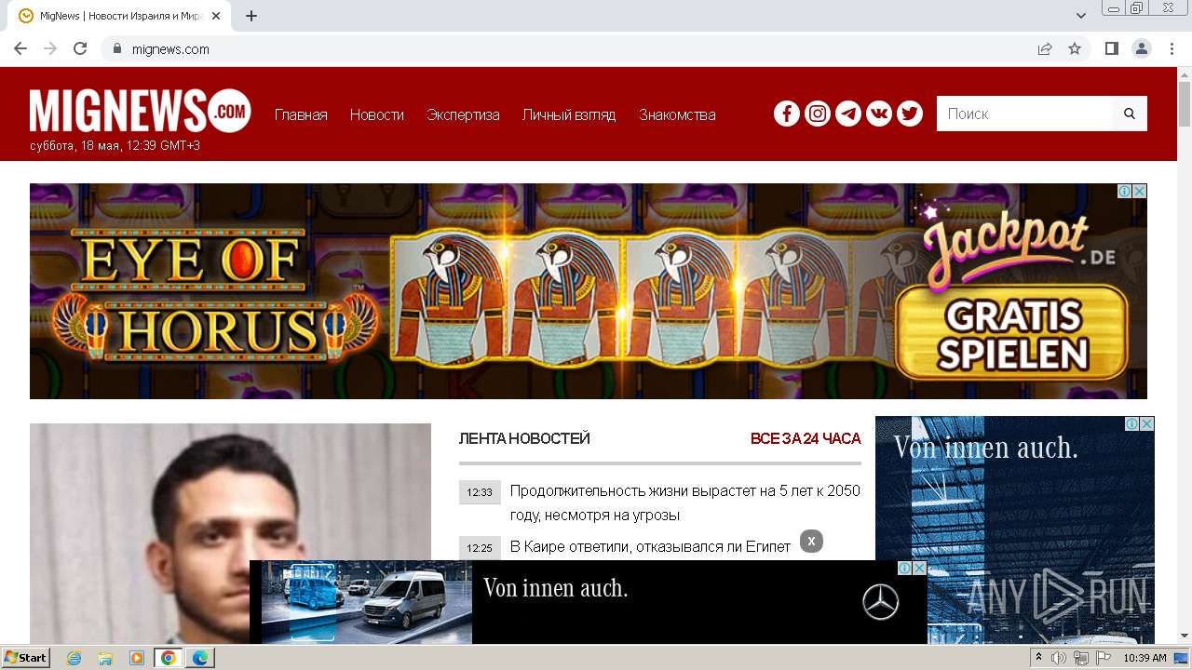This screenshot has width=1192, height=670.
Task: Click the search magnifier button
Action: point(1130,114)
